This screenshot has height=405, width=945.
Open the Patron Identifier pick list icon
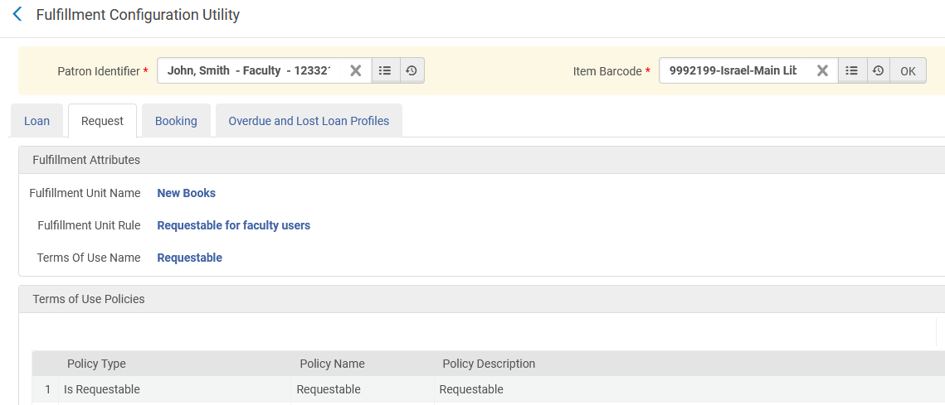385,71
